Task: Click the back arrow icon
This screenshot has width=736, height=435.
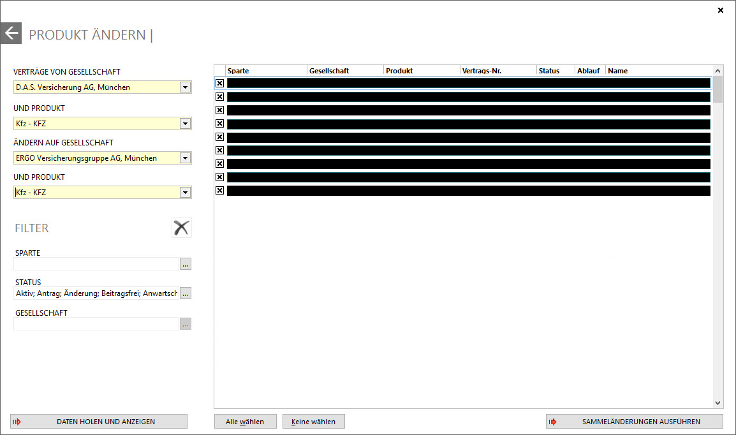Action: coord(11,33)
